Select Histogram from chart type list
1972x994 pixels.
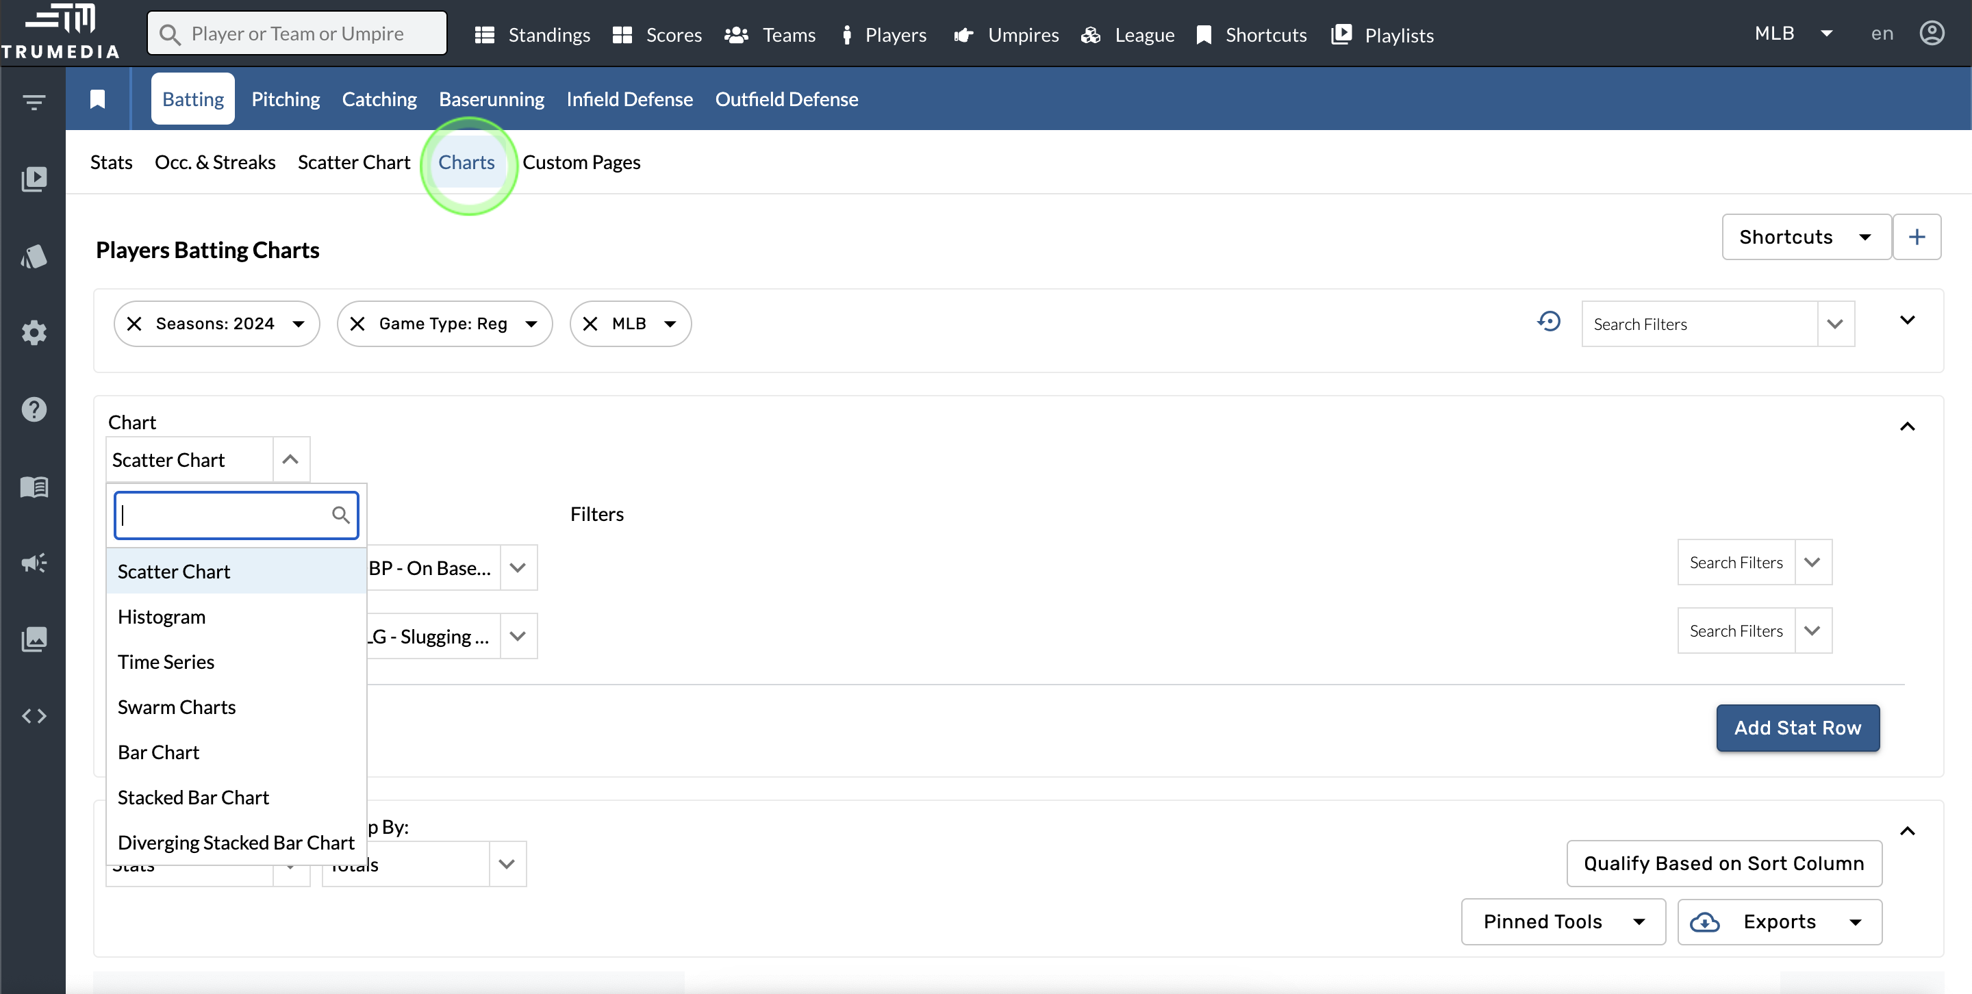pos(162,617)
